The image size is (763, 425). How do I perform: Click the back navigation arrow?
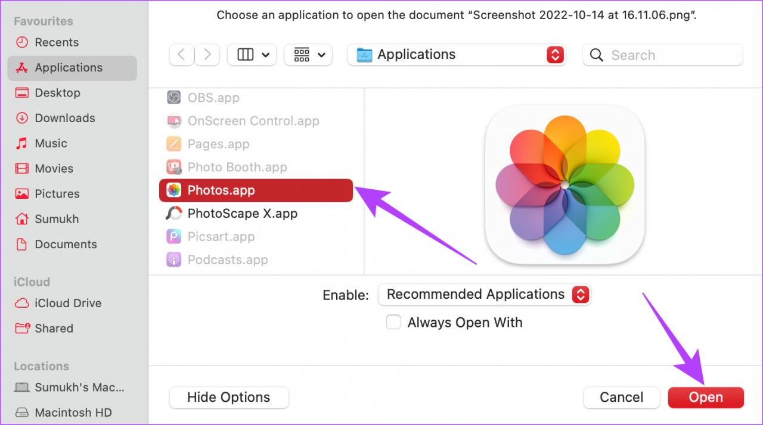coord(181,55)
